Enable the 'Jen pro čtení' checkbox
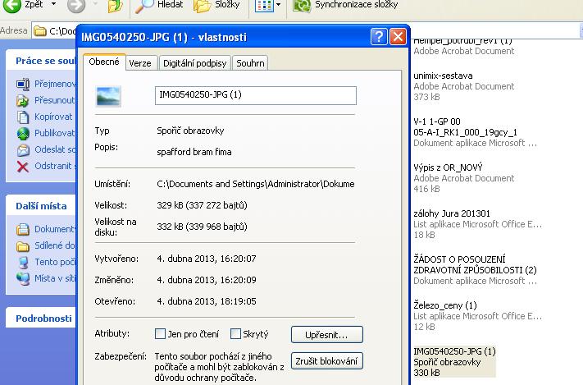Viewport: 583px width, 385px height. 161,334
